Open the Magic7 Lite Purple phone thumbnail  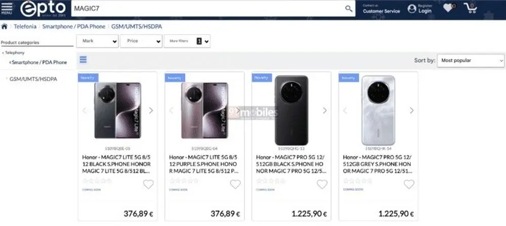(204, 110)
